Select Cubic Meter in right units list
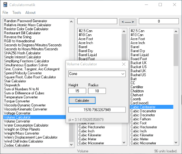Viewport: 182px width, 154px height. click(140, 139)
